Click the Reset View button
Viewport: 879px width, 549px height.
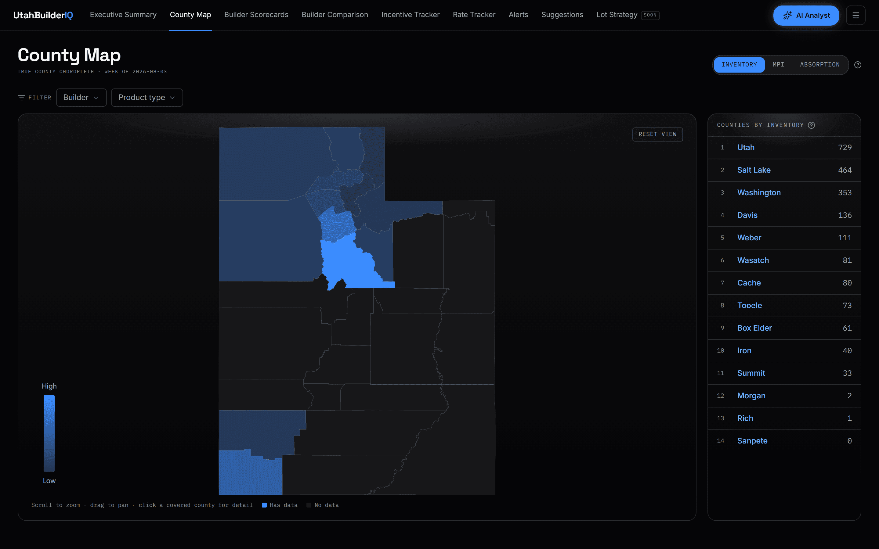tap(657, 134)
